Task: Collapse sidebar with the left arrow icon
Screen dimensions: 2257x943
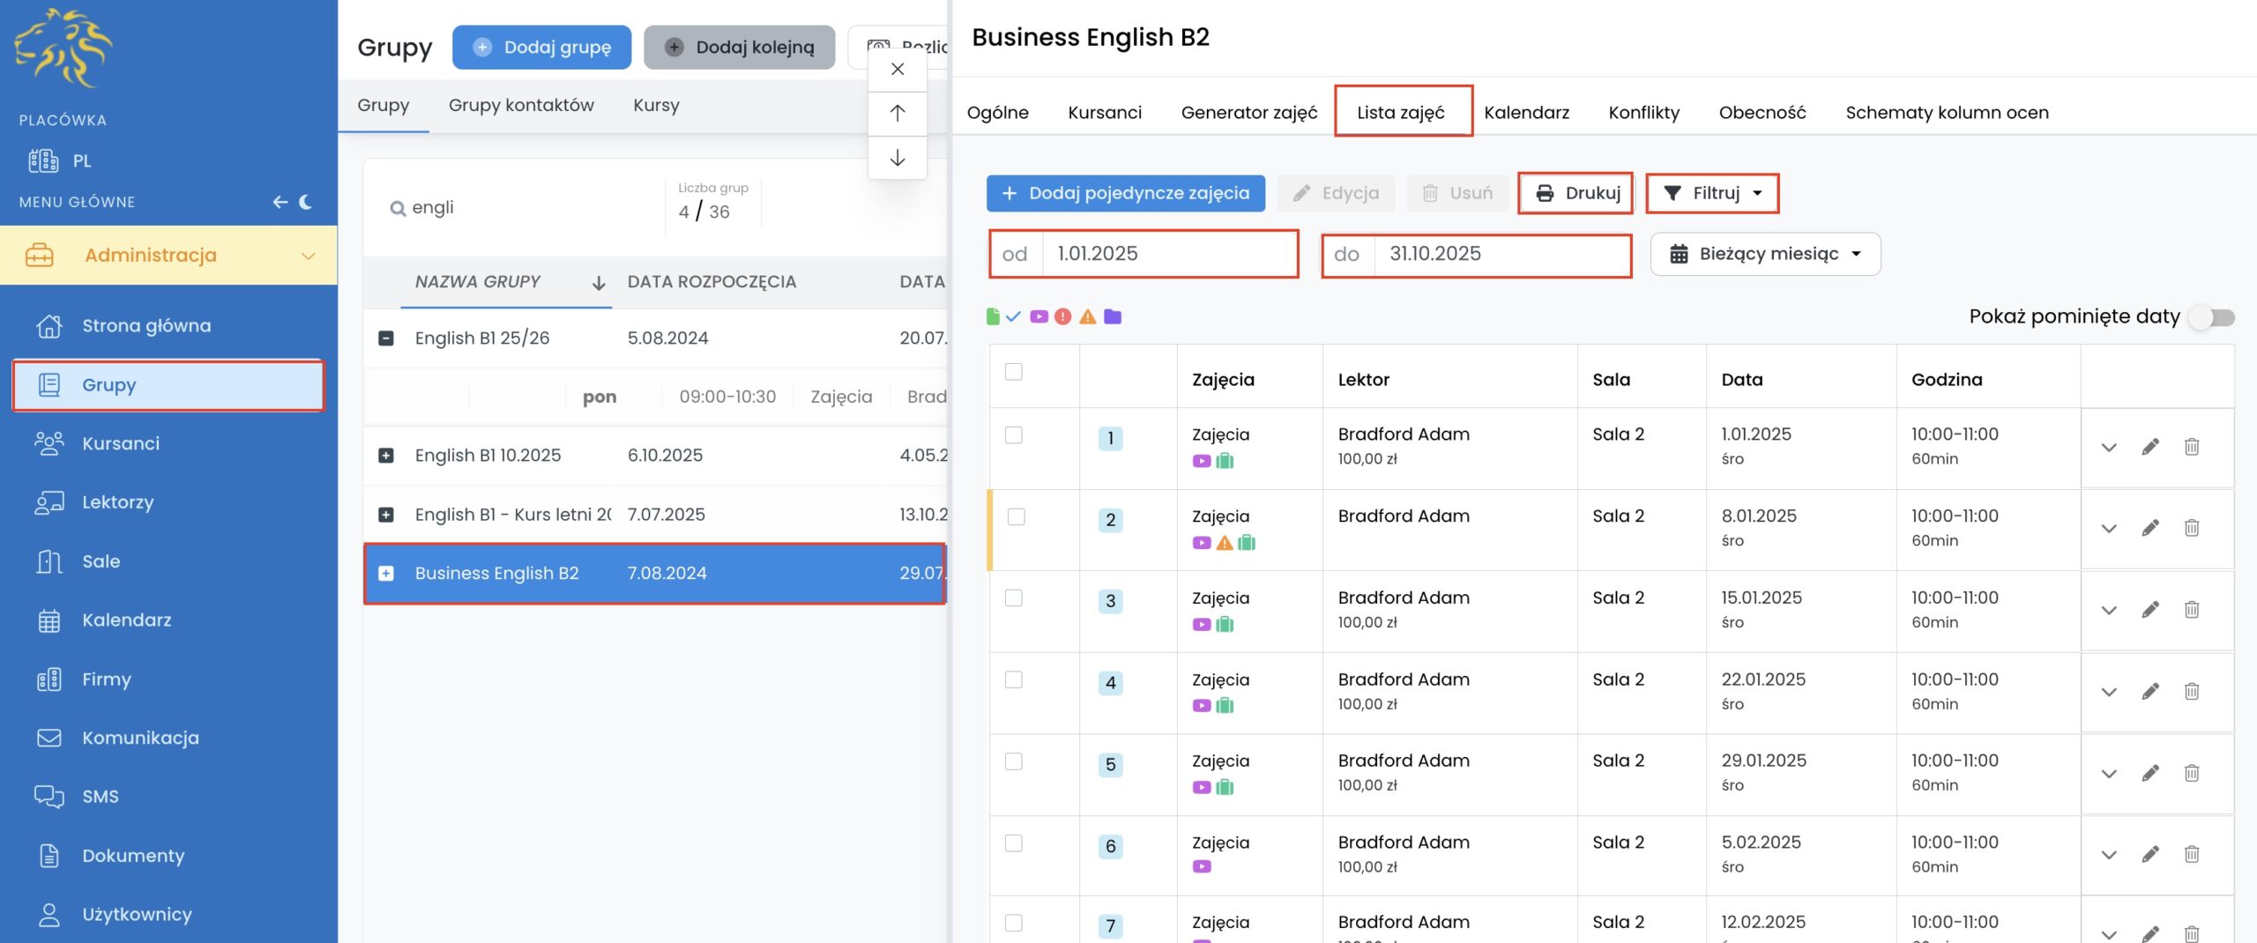Action: coord(280,202)
